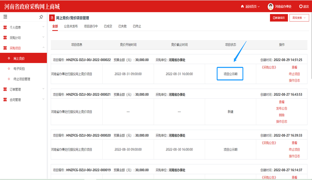Open 操作日志 for project 000022
This screenshot has width=312, height=180.
point(294,81)
